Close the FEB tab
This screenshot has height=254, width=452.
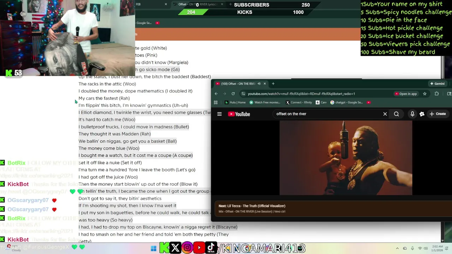coord(166,4)
